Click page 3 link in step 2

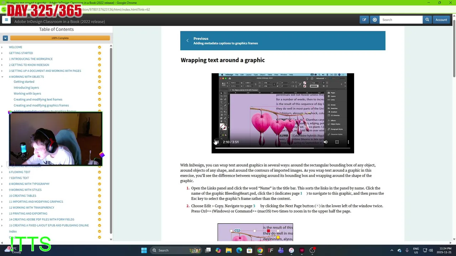(254, 206)
